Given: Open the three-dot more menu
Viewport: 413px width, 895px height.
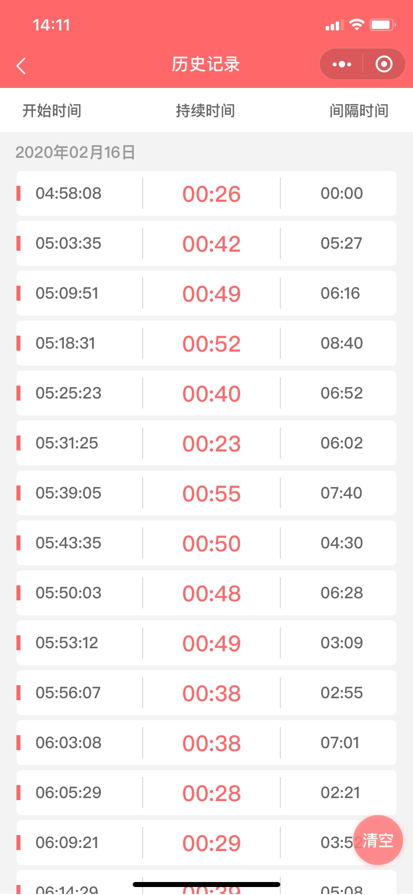Looking at the screenshot, I should [x=342, y=64].
